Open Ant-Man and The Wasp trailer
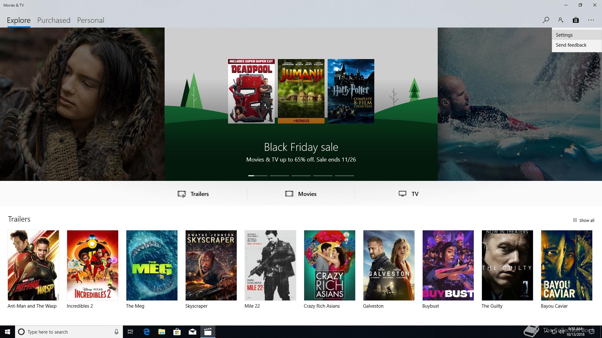602x338 pixels. [x=33, y=265]
